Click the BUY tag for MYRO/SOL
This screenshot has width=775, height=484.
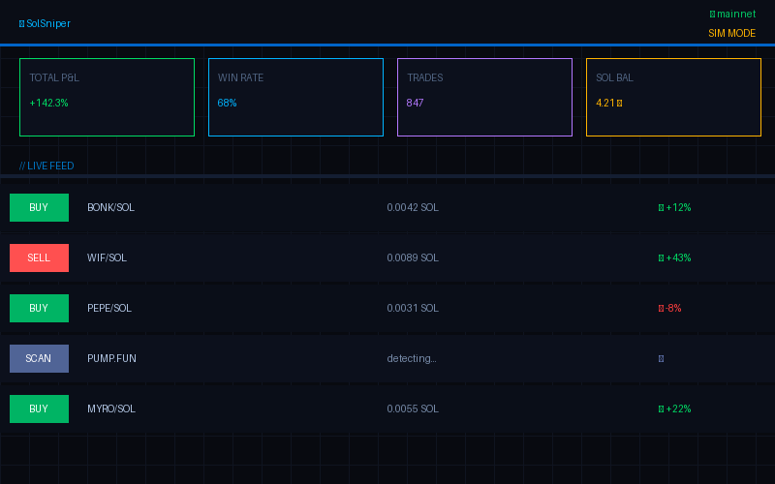pyautogui.click(x=39, y=408)
